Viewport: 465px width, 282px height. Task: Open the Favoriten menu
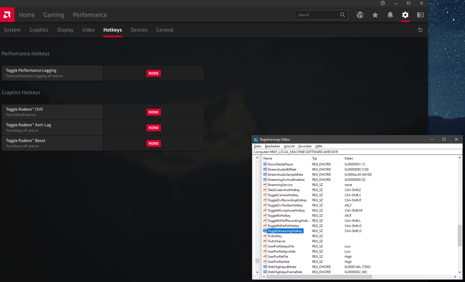[x=305, y=146]
